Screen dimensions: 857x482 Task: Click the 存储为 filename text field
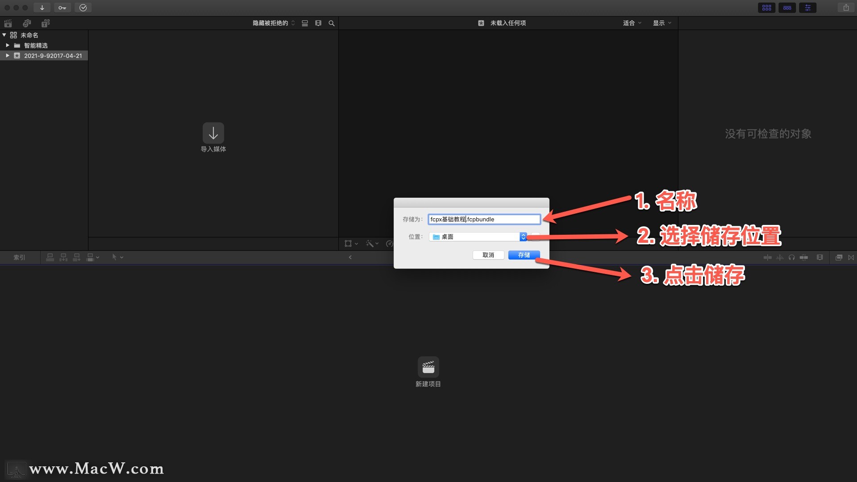484,219
